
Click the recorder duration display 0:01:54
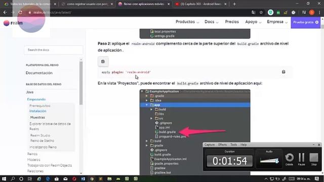click(230, 161)
